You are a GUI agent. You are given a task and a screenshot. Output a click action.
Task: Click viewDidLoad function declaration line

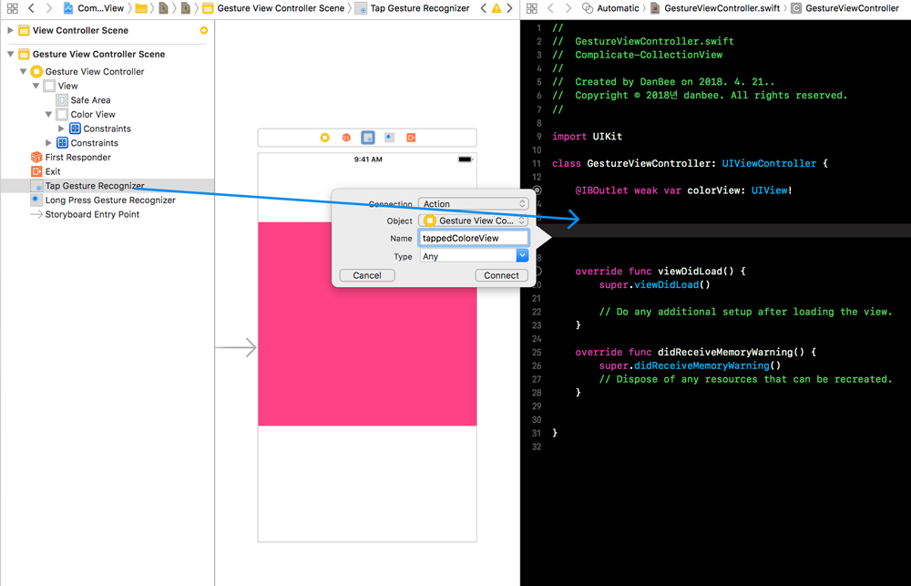[x=660, y=272]
